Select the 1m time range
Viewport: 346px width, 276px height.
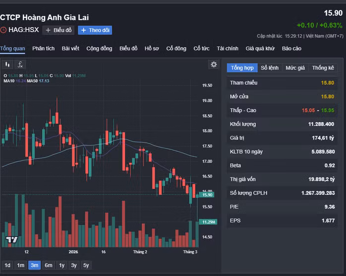21,265
